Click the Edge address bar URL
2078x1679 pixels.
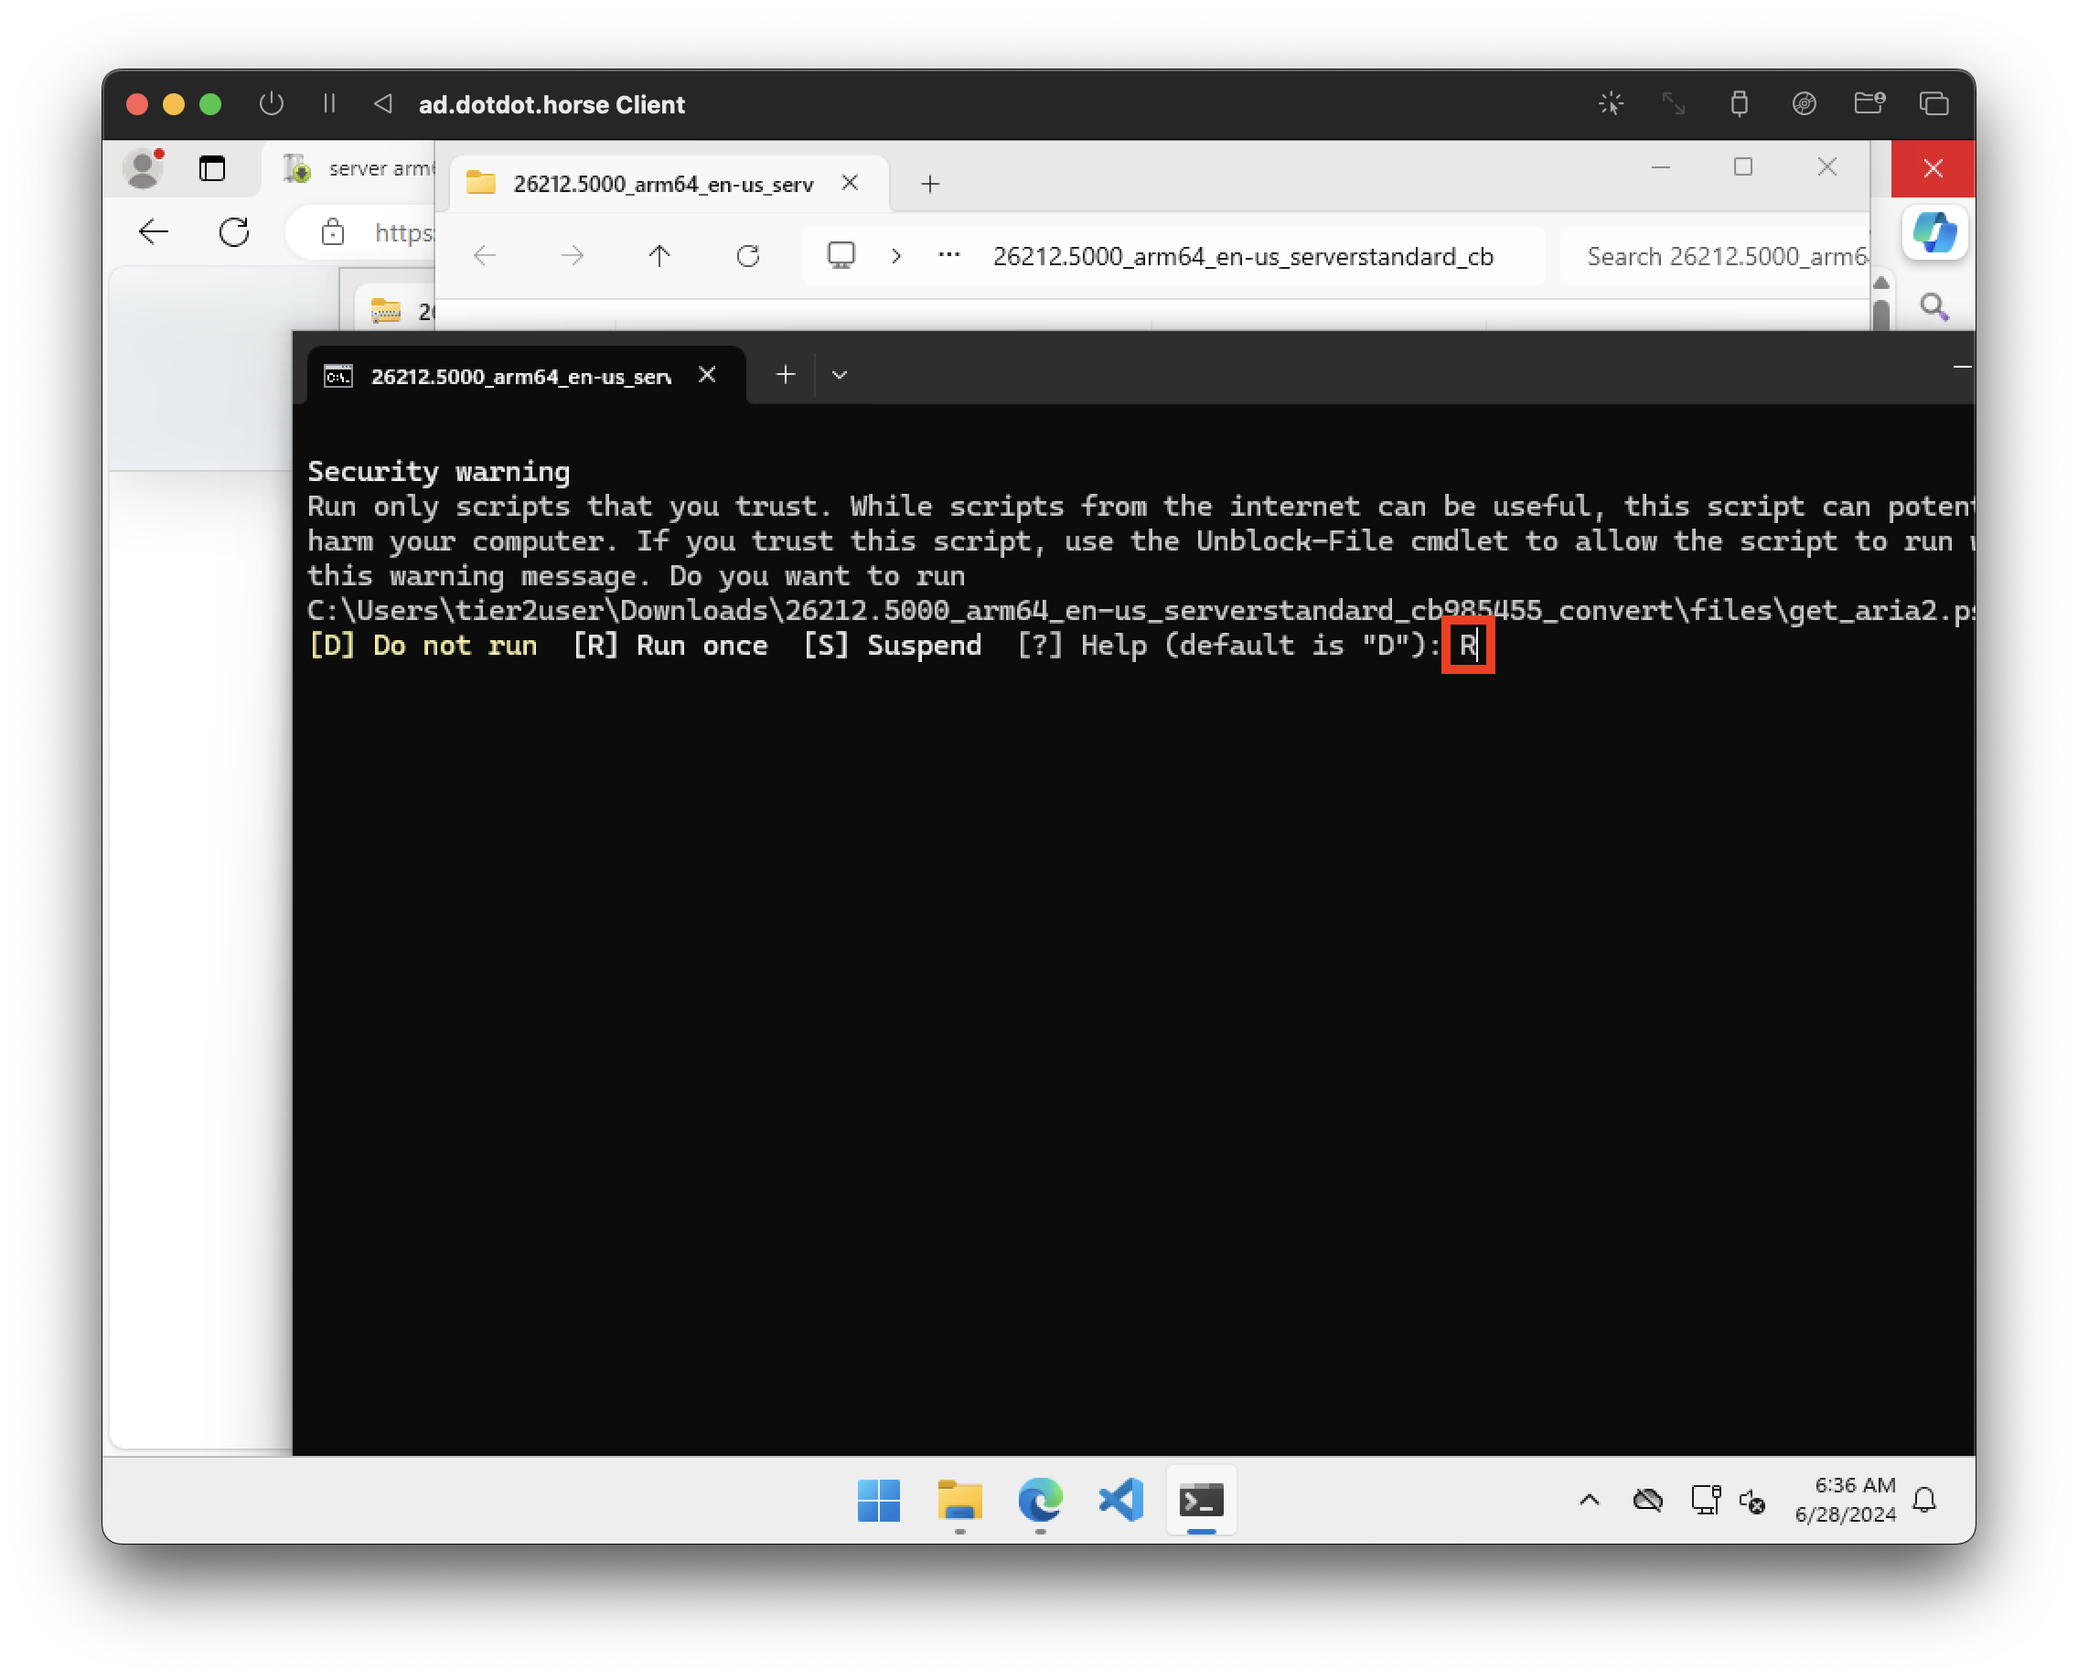404,232
